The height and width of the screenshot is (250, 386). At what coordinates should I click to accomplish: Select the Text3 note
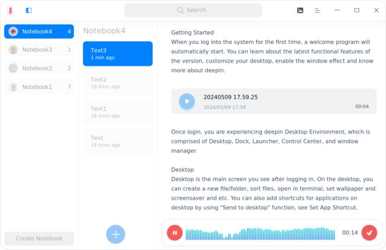[x=118, y=53]
